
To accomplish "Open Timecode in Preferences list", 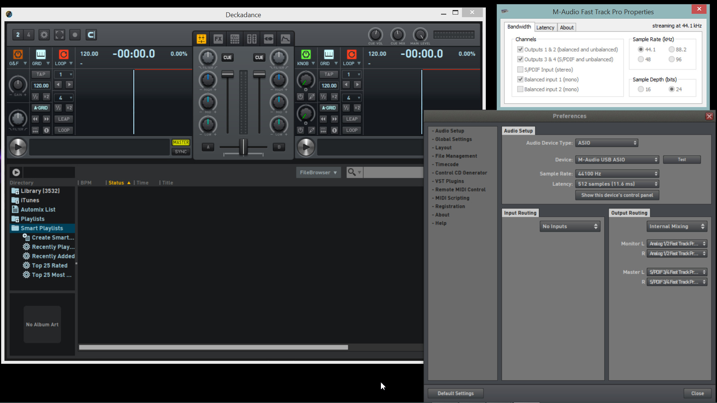I will (x=447, y=164).
